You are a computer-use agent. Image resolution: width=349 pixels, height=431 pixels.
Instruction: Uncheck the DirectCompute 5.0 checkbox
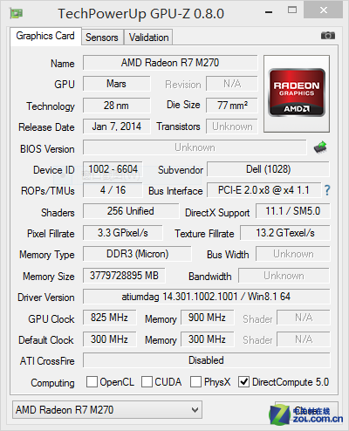(243, 381)
